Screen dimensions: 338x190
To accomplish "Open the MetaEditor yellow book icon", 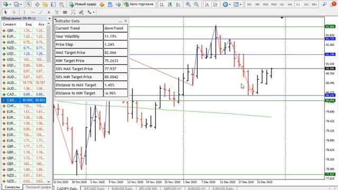I will [x=102, y=4].
